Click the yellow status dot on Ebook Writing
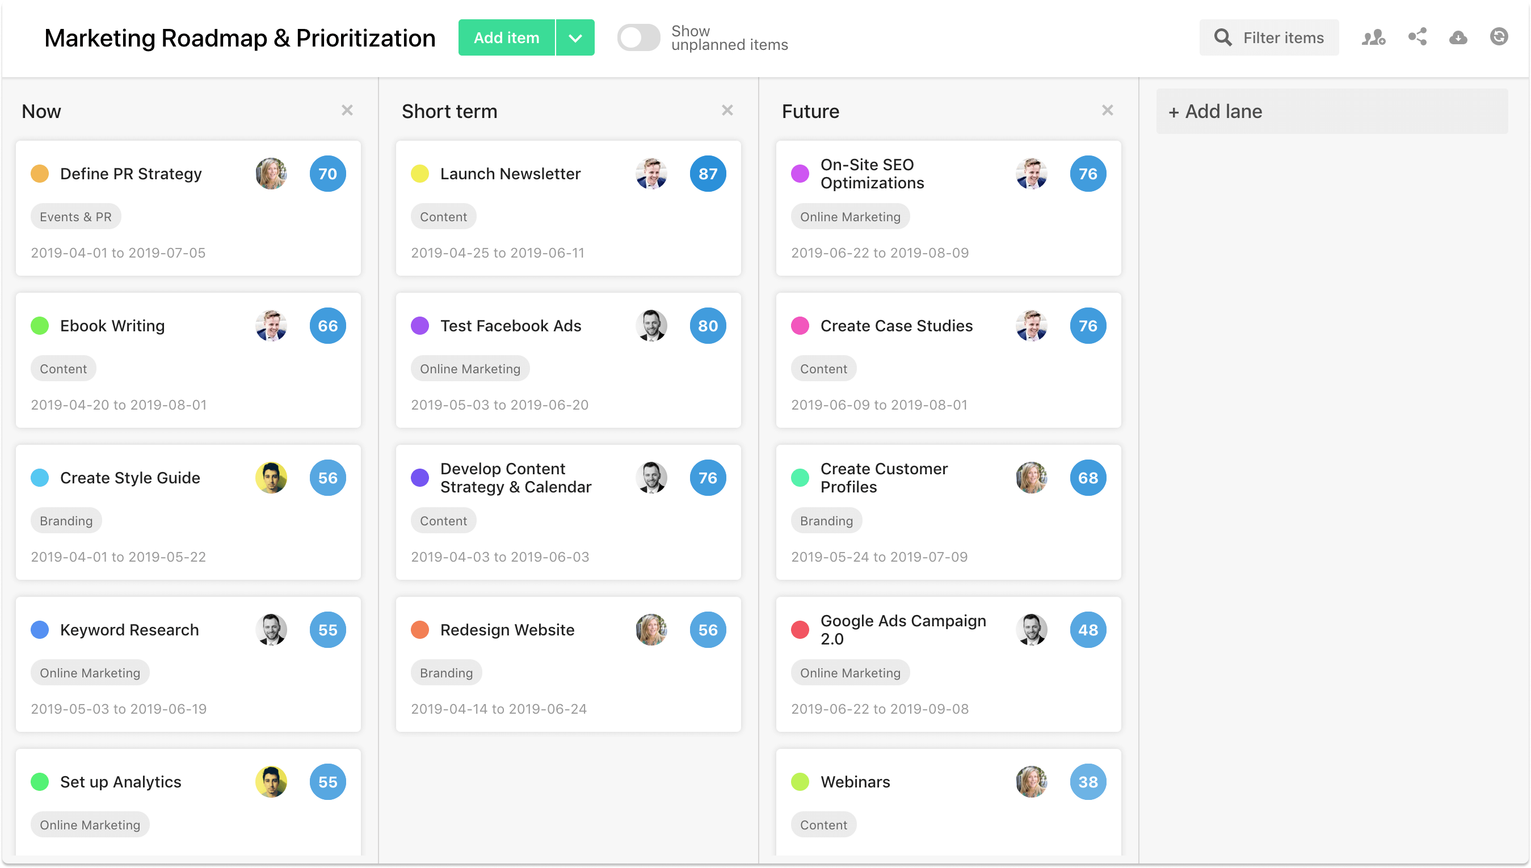Viewport: 1531px width, 868px height. pyautogui.click(x=40, y=326)
